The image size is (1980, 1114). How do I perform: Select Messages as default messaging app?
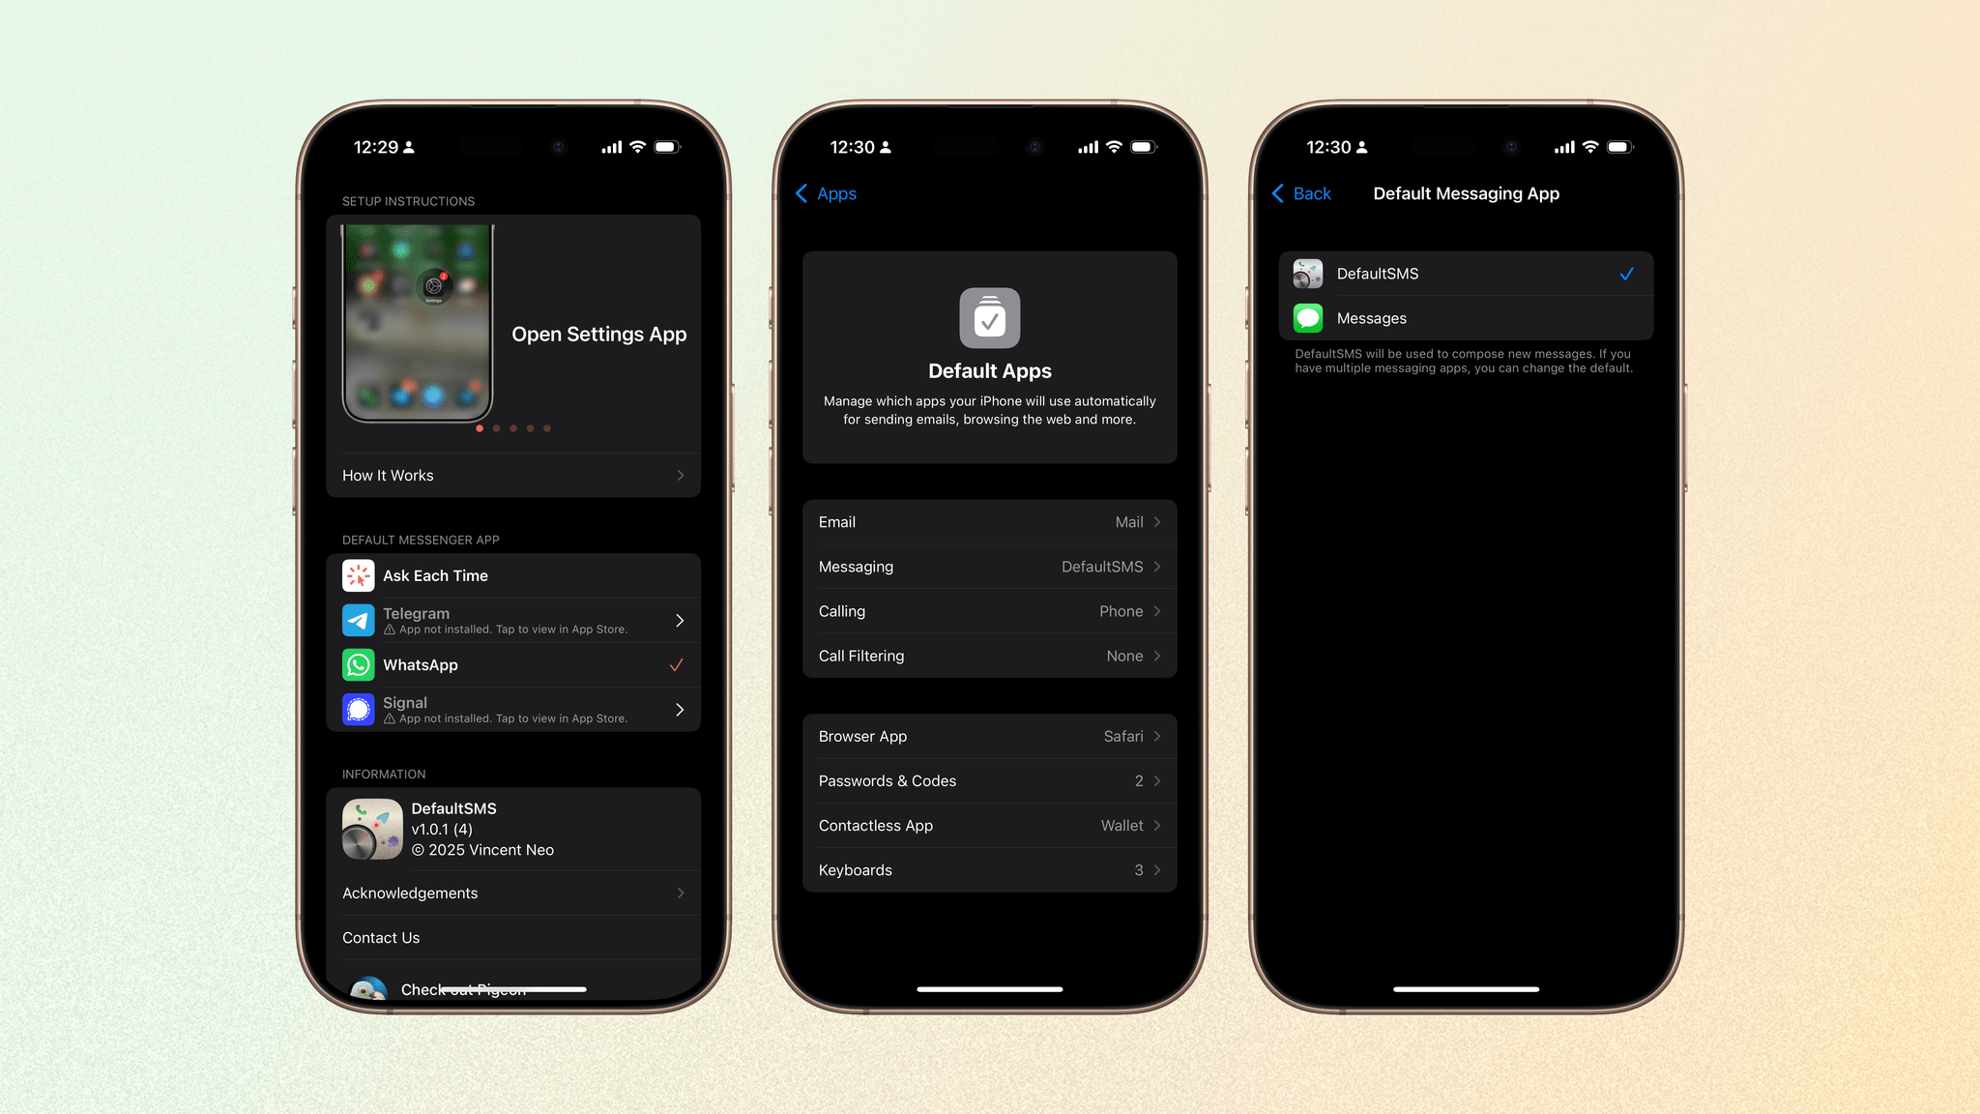click(x=1466, y=317)
